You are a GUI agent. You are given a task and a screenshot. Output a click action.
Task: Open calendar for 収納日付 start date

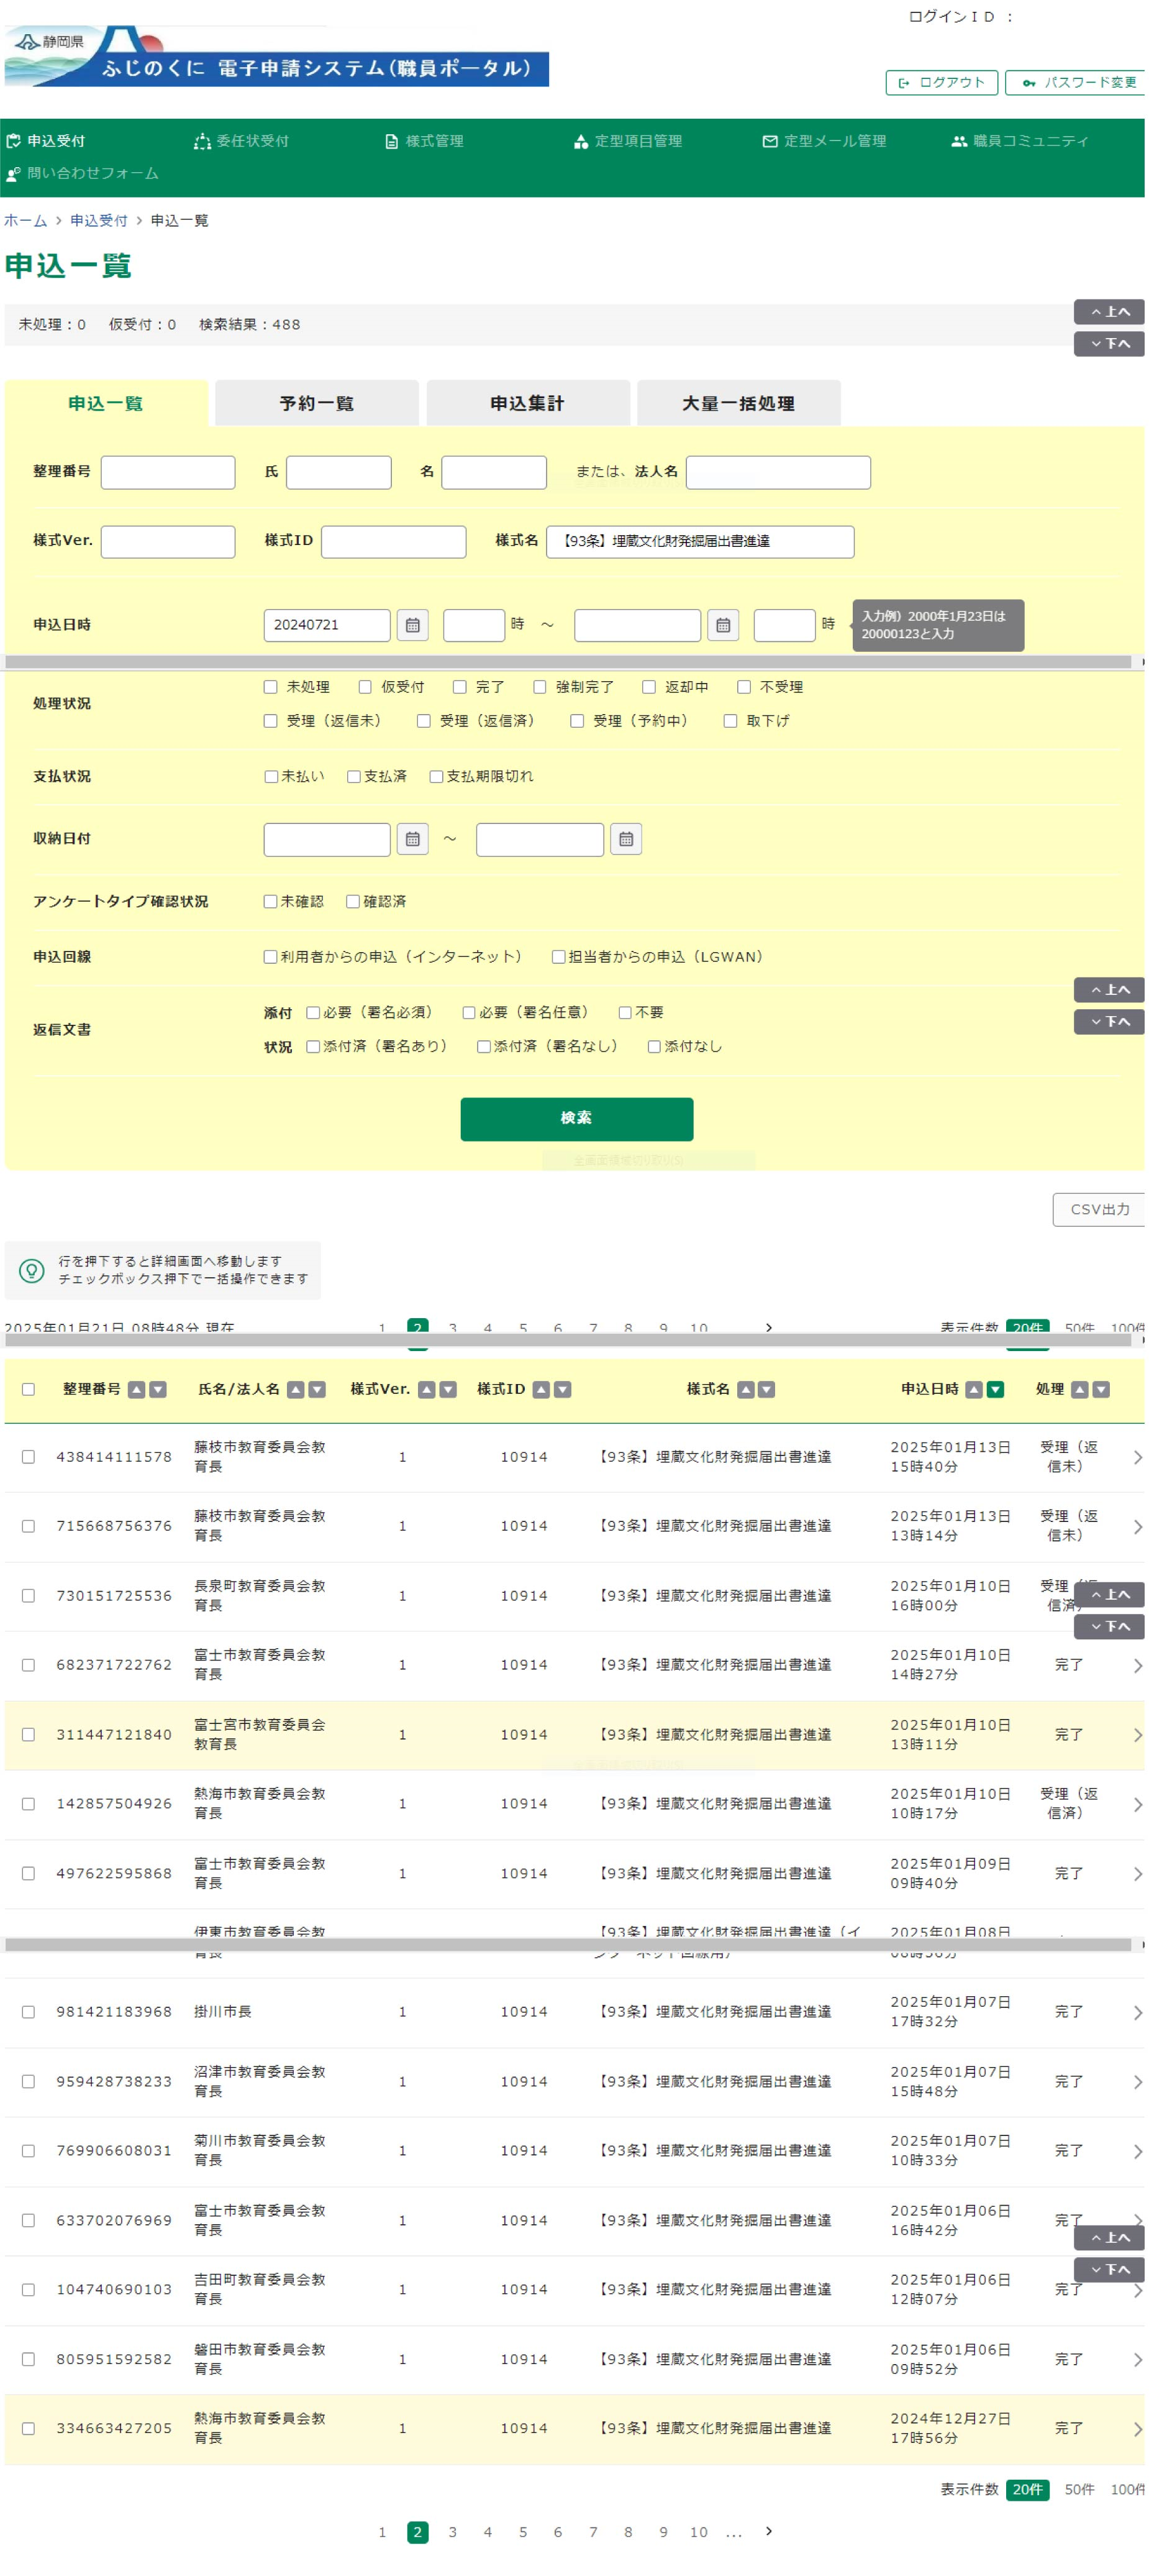point(412,839)
